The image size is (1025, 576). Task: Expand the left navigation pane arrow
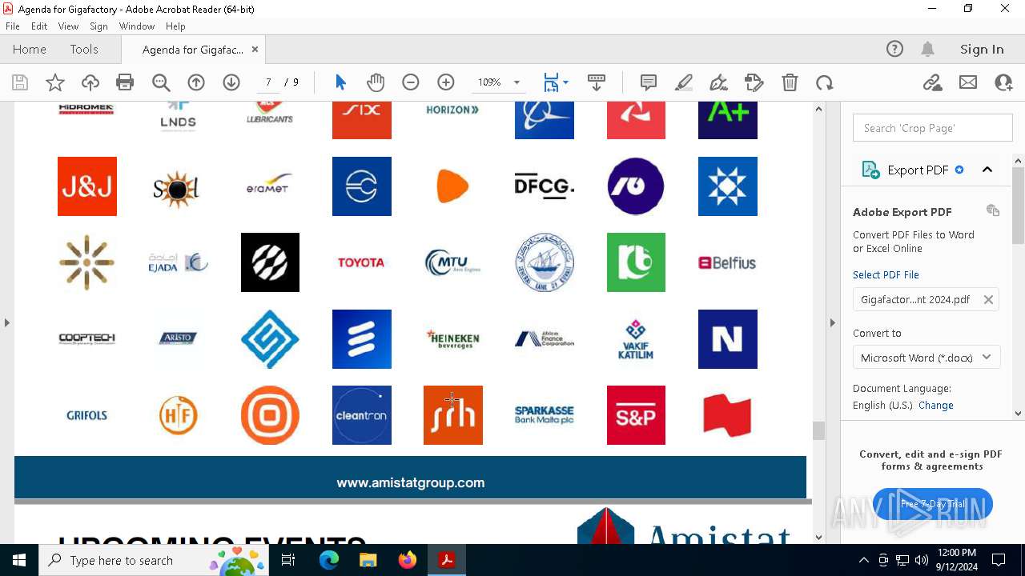(7, 322)
